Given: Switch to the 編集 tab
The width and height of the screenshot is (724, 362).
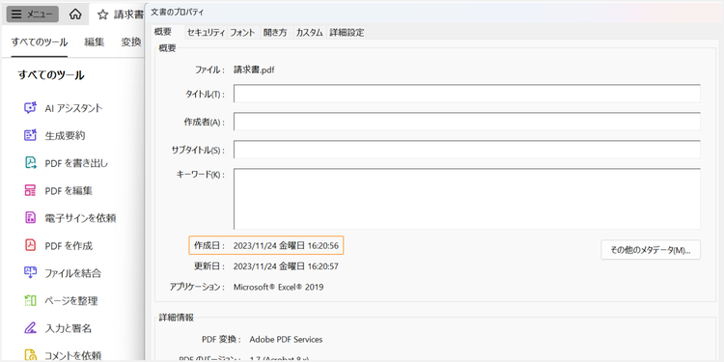Looking at the screenshot, I should pos(95,42).
